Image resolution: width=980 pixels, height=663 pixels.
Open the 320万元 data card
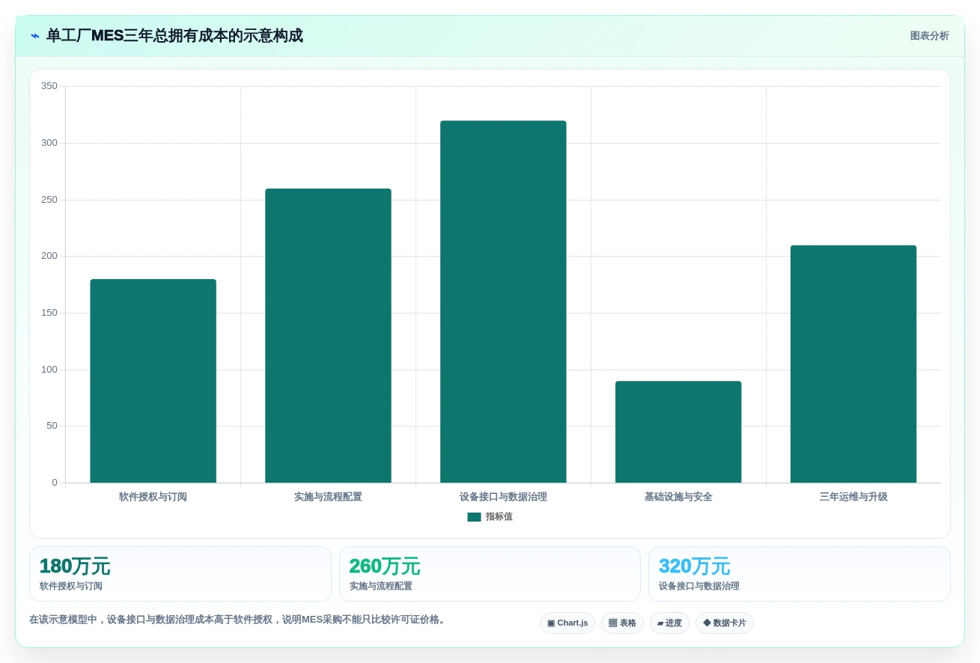[x=800, y=574]
